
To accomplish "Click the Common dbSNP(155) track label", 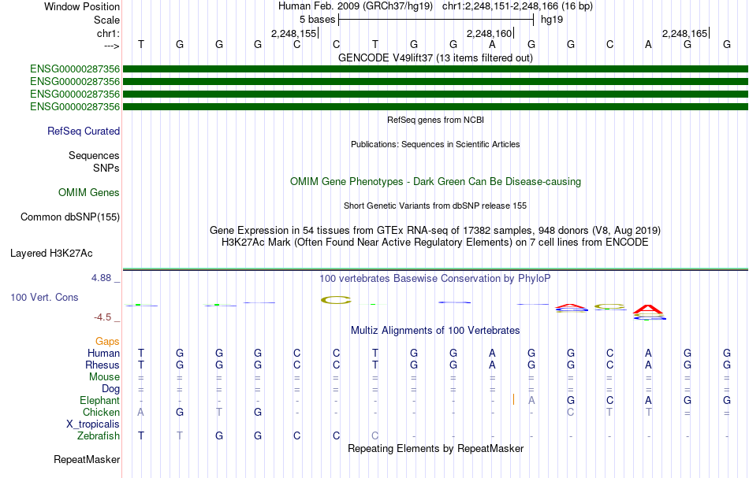I will click(x=69, y=217).
